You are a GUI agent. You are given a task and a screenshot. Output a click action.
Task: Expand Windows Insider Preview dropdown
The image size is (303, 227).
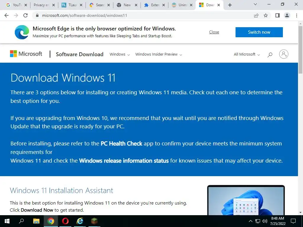159,54
